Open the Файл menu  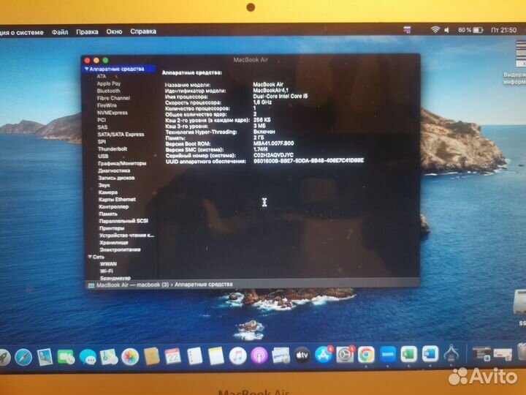pos(60,32)
